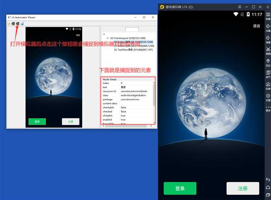This screenshot has height=200, width=271.
Task: Tap white 注册 register button in emulator
Action: click(x=242, y=188)
